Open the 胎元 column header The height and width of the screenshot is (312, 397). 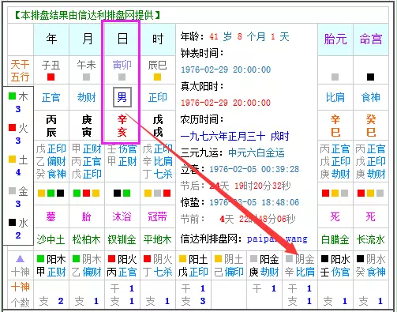click(335, 39)
